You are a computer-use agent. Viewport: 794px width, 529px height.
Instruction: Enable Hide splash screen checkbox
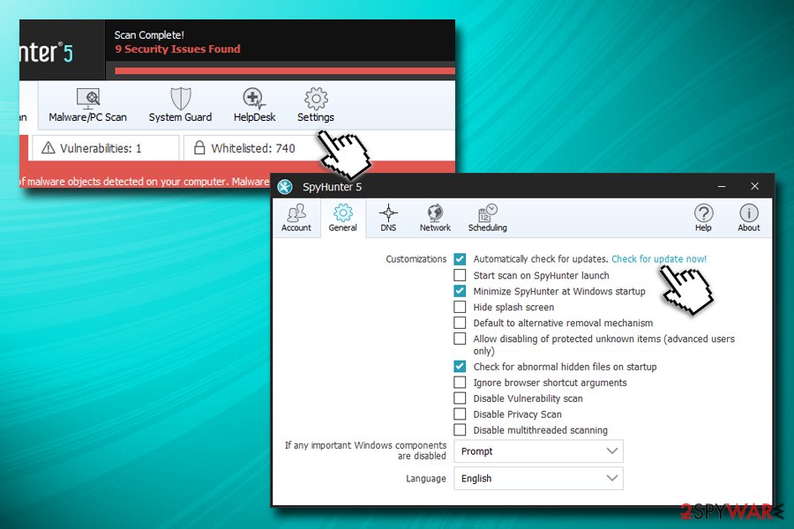(460, 307)
